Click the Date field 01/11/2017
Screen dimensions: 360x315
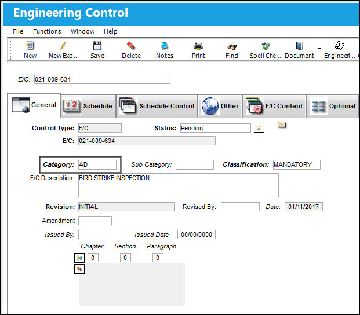tap(304, 207)
